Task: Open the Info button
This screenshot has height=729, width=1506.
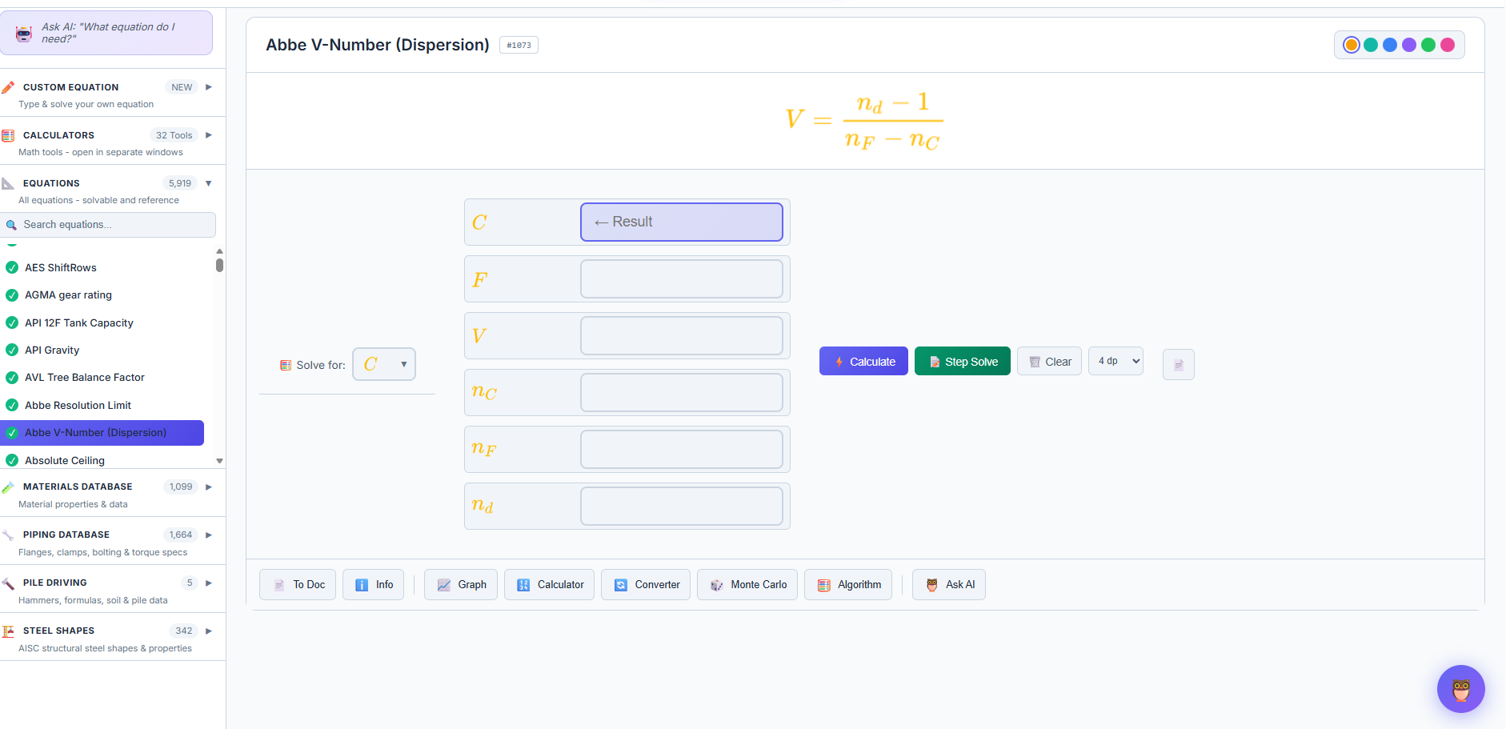Action: coord(373,584)
